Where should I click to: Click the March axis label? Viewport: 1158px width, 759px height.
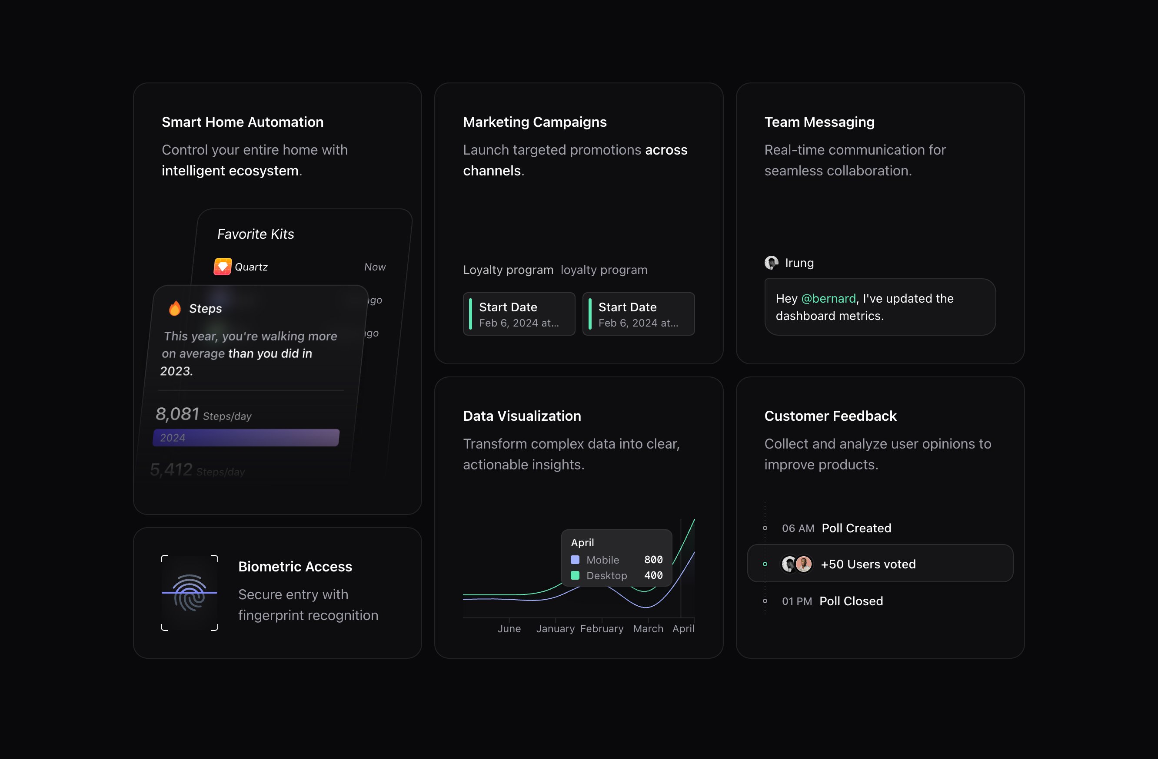click(648, 628)
